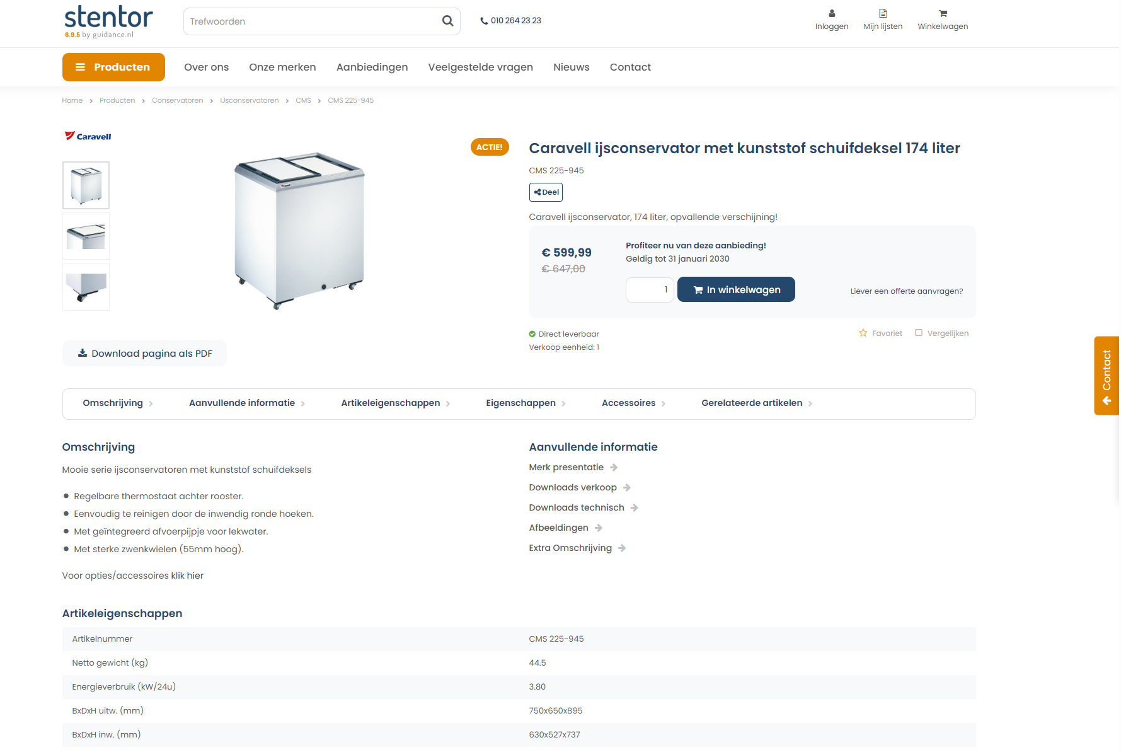This screenshot has width=1121, height=752.
Task: Add product with In winkelwagen button
Action: coord(735,290)
